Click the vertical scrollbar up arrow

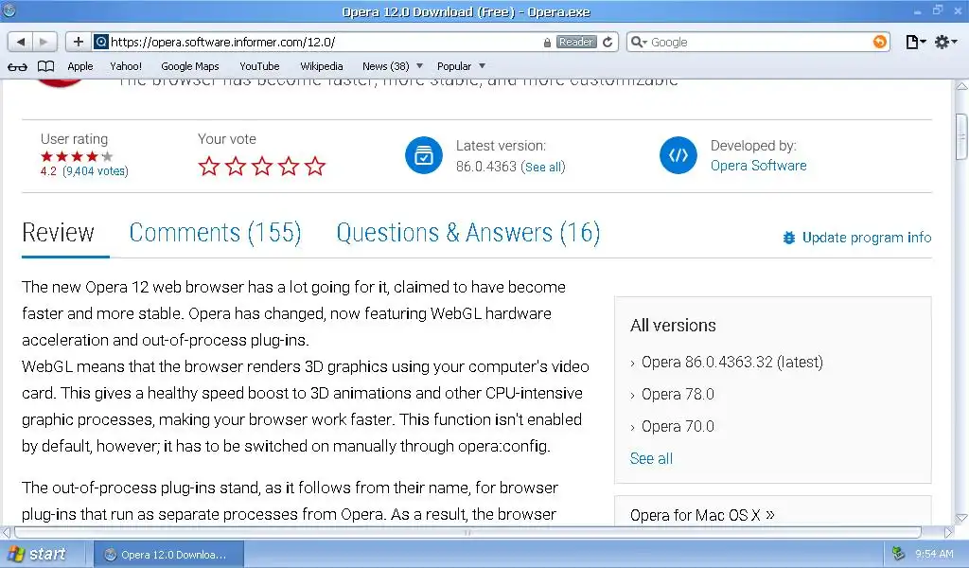click(x=961, y=86)
